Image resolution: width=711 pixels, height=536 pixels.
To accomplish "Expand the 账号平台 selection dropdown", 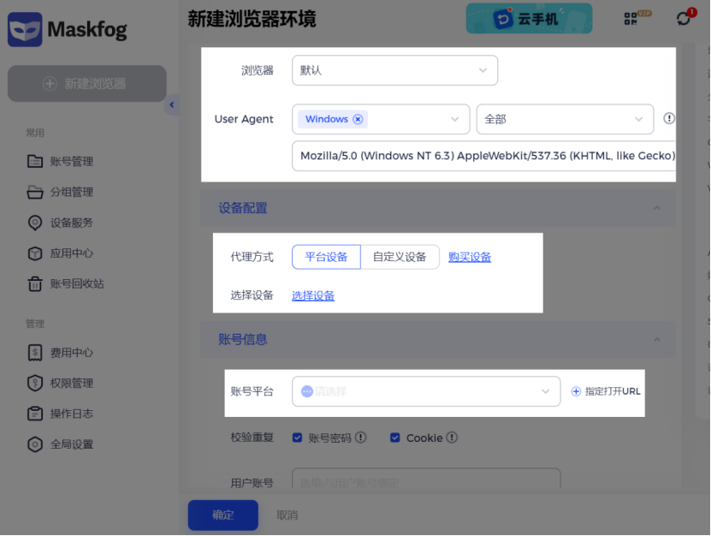I will click(x=425, y=391).
